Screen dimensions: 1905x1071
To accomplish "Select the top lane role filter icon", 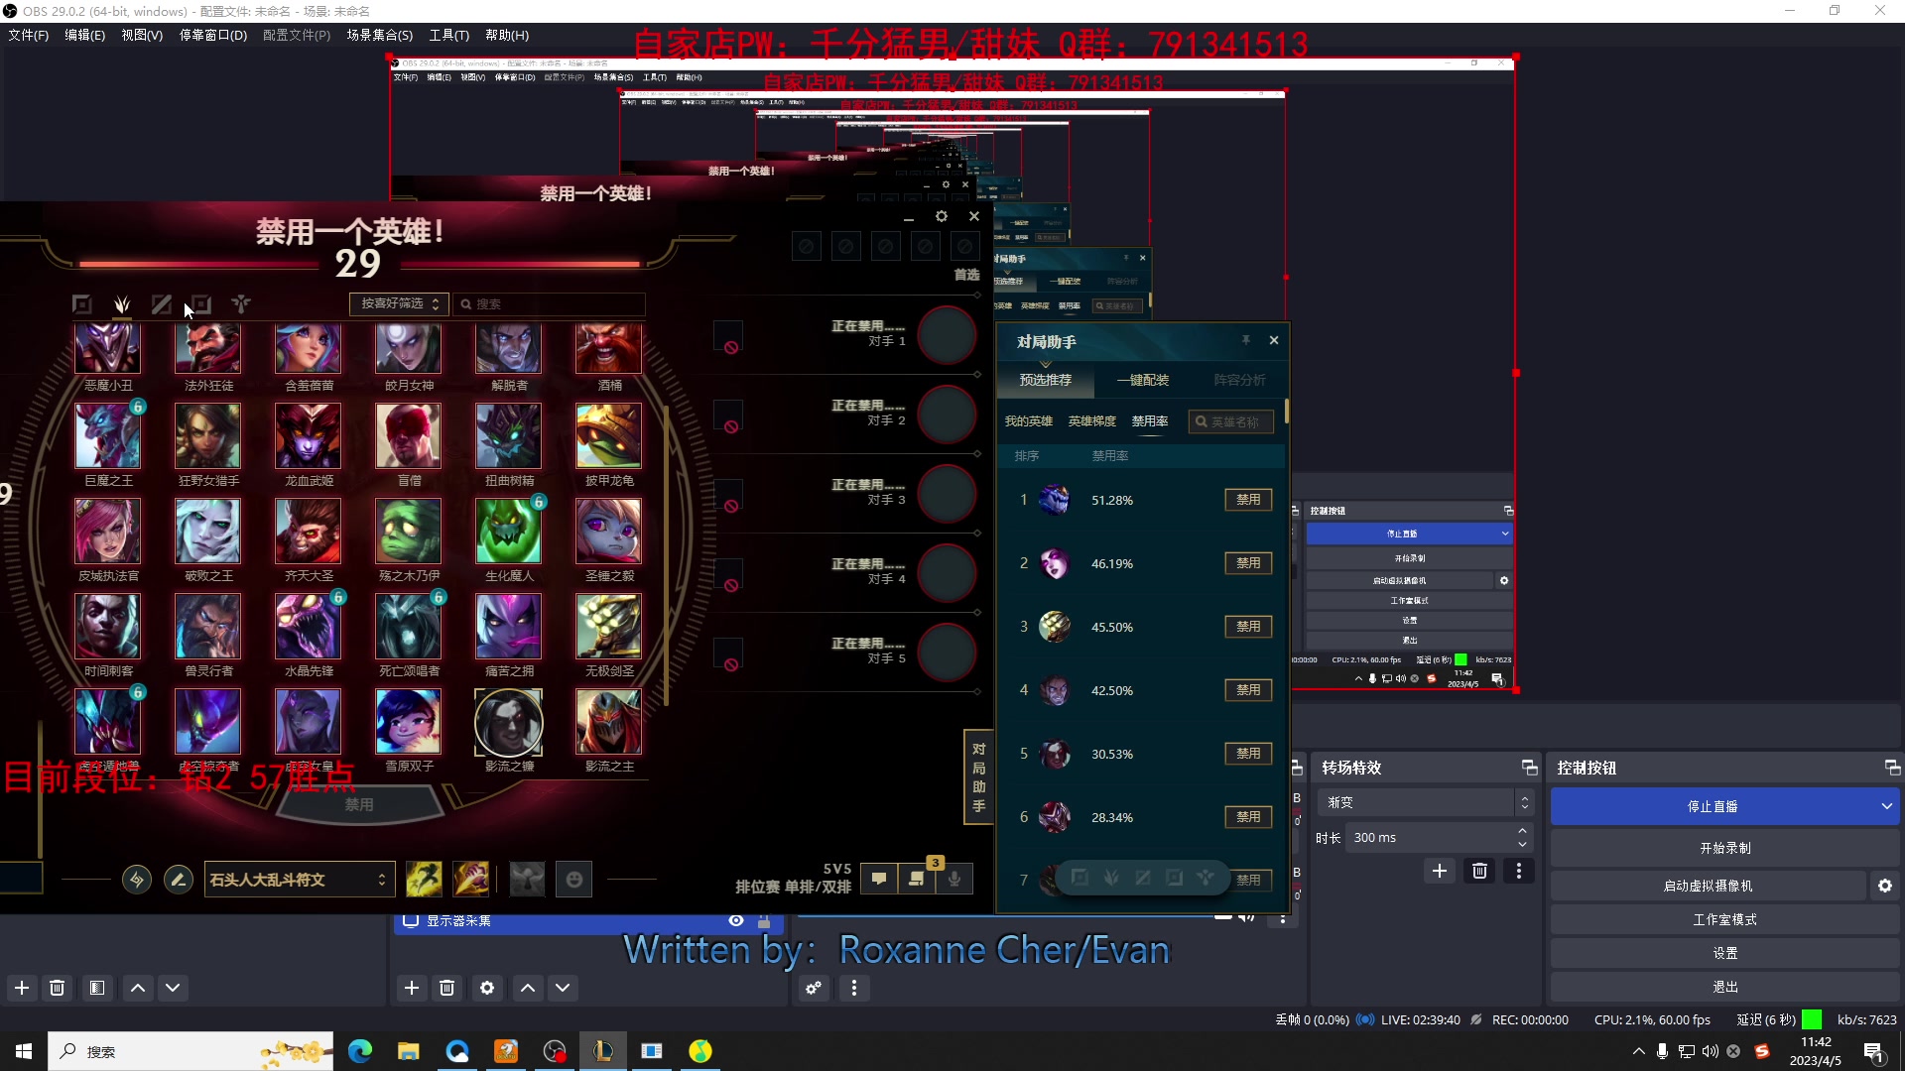I will [82, 304].
